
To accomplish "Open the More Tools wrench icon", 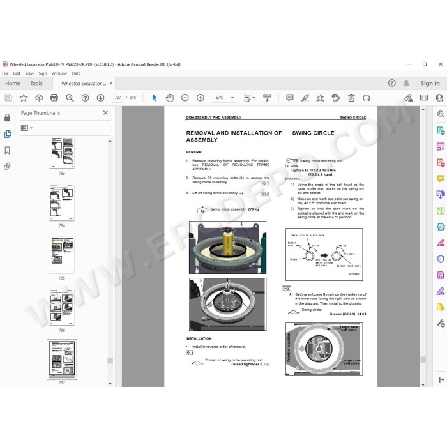I will 441,323.
